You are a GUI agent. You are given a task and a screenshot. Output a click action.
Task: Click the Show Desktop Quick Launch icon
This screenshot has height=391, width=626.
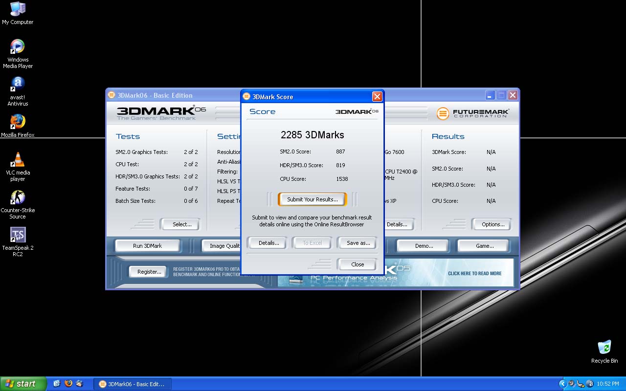(57, 384)
